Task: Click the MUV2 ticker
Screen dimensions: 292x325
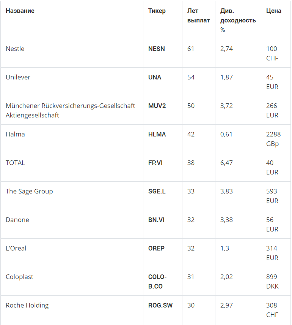Action: [157, 106]
